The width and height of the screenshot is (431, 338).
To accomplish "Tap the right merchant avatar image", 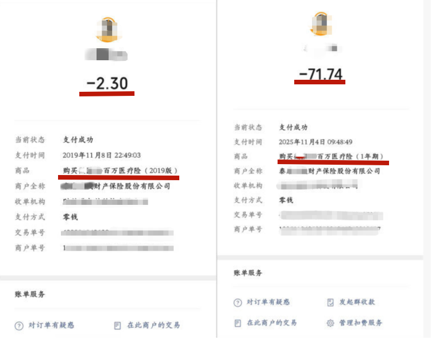I will click(321, 24).
